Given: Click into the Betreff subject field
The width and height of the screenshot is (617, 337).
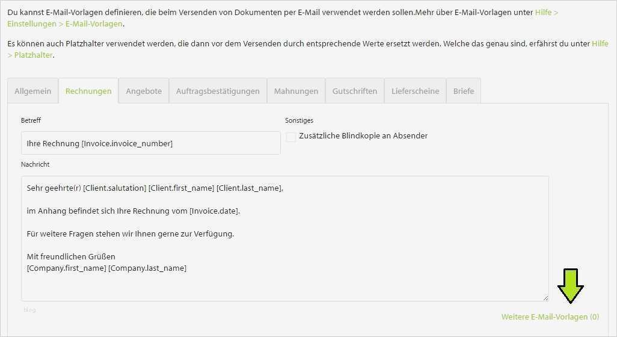Looking at the screenshot, I should coord(150,143).
